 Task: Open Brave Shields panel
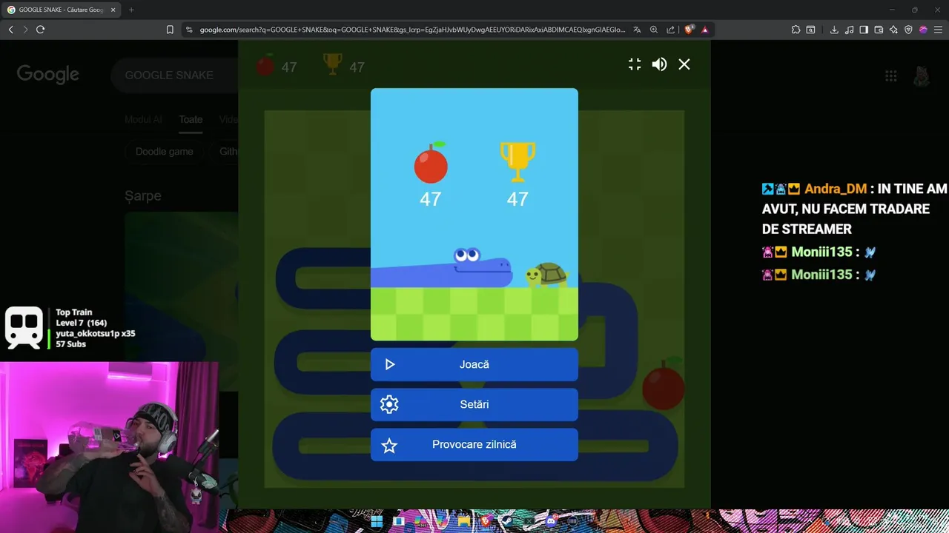click(689, 30)
